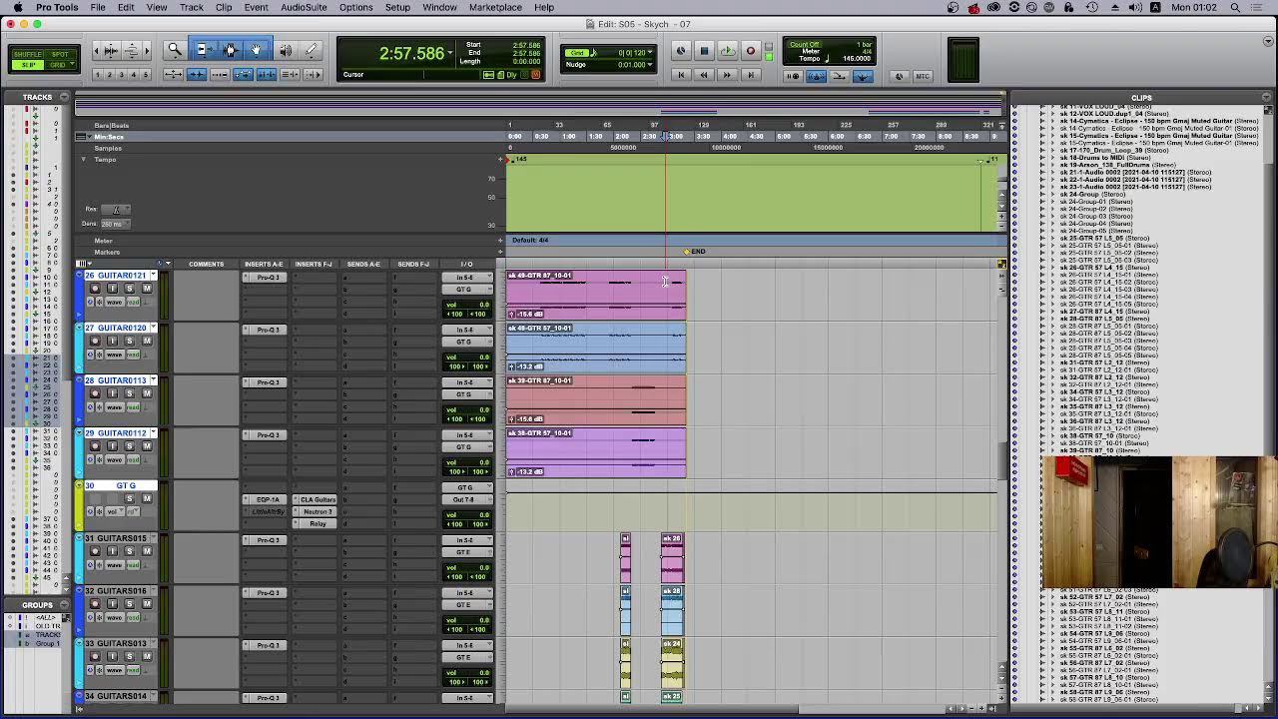Enable Grid edit mode

pos(60,65)
